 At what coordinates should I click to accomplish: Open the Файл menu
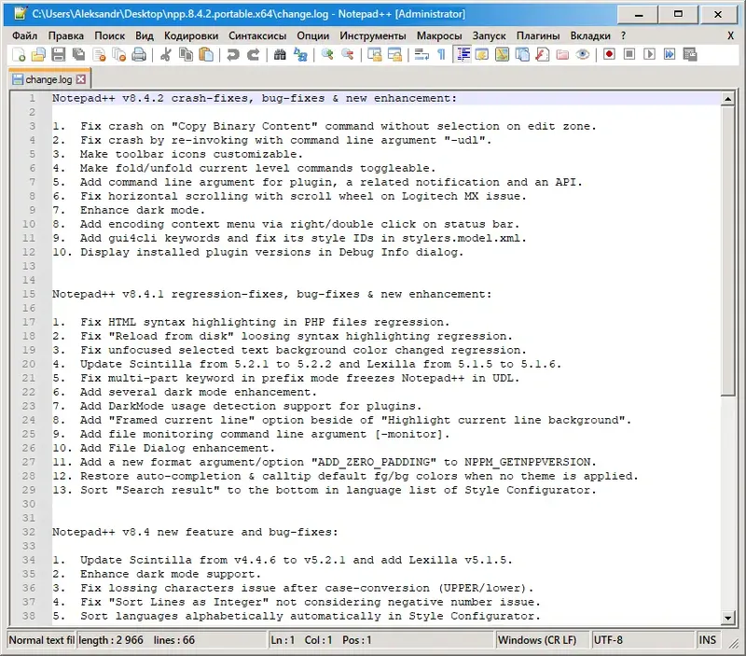[x=25, y=35]
